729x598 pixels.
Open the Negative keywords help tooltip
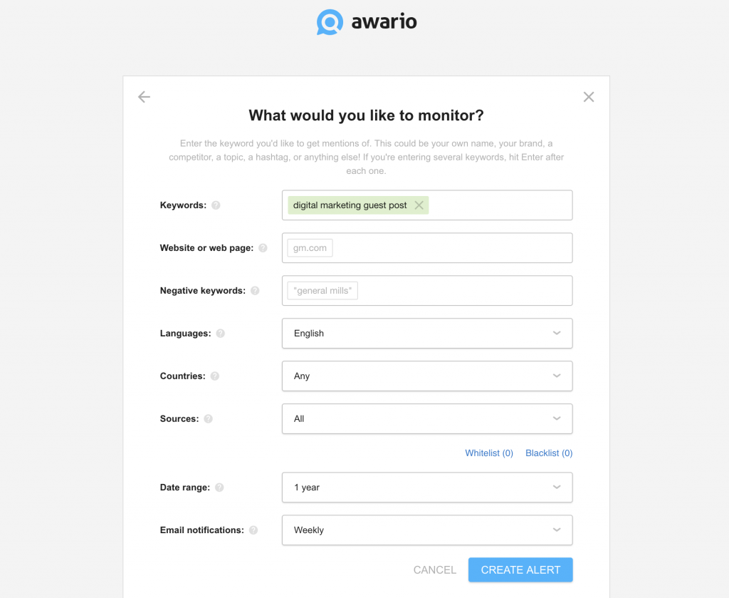coord(256,291)
